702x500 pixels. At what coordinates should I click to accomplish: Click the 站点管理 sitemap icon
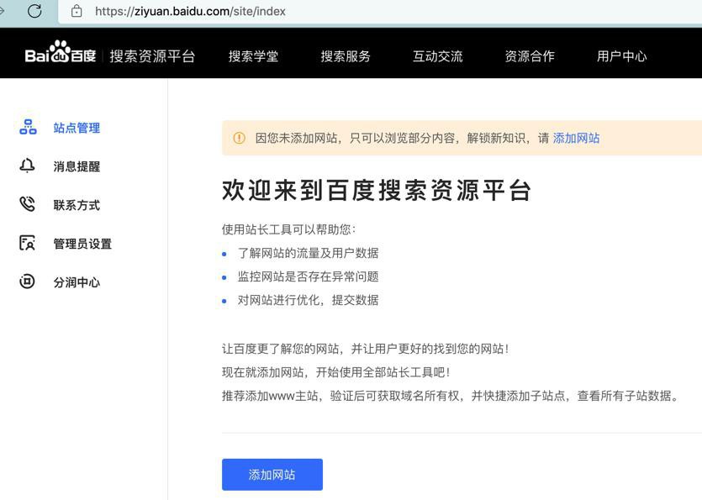pyautogui.click(x=28, y=128)
